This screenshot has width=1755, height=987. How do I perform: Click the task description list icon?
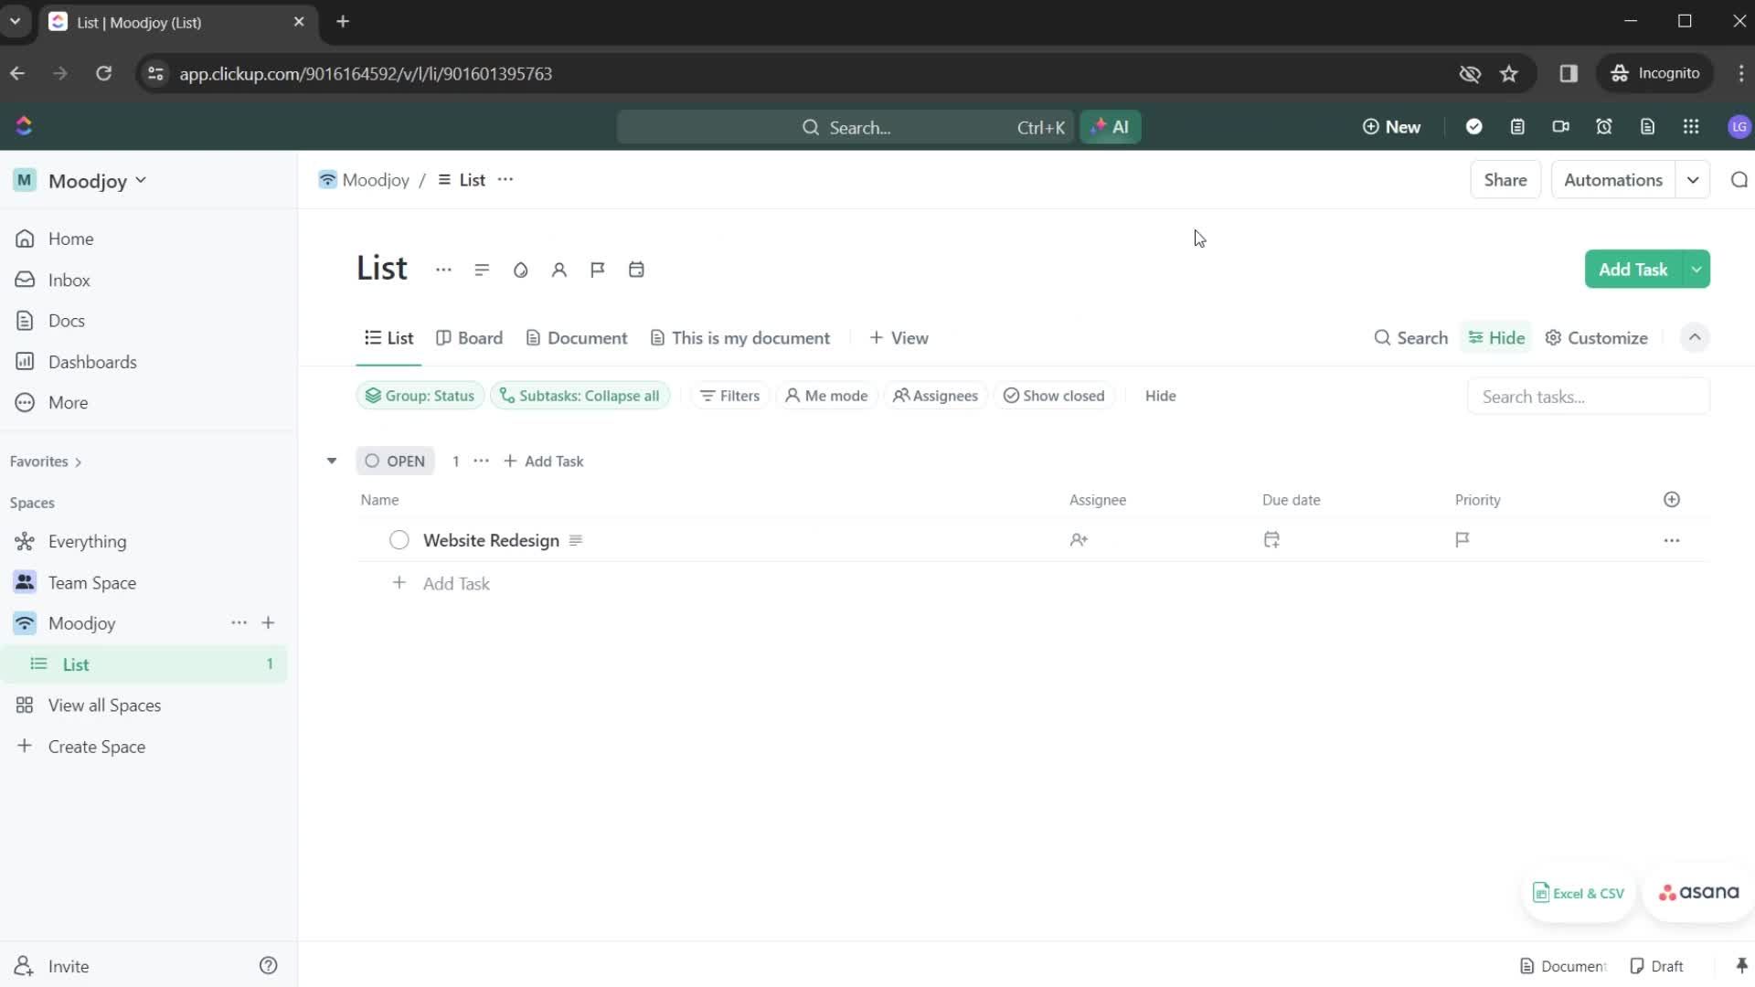[576, 540]
